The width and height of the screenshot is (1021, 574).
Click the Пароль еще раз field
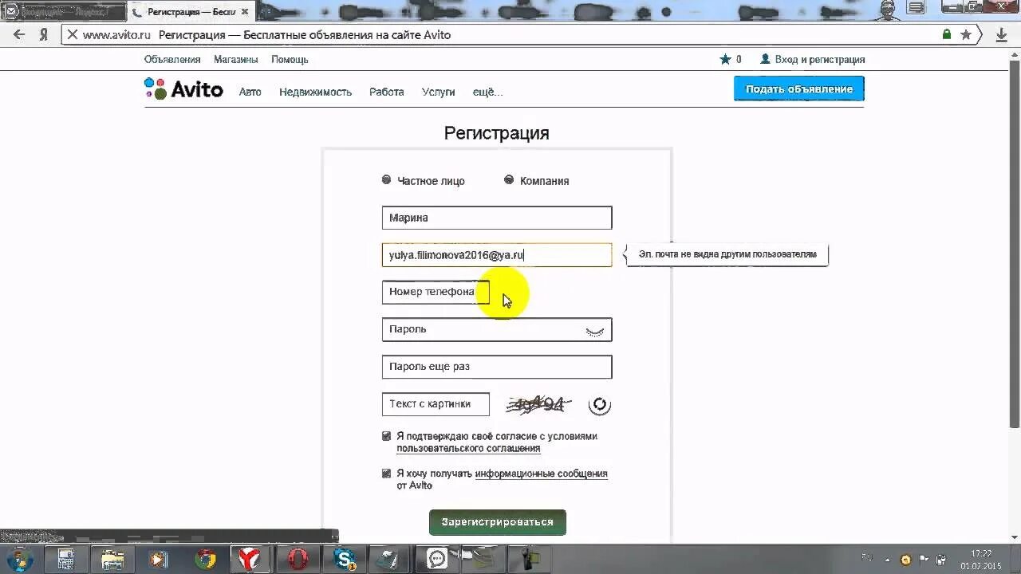497,367
